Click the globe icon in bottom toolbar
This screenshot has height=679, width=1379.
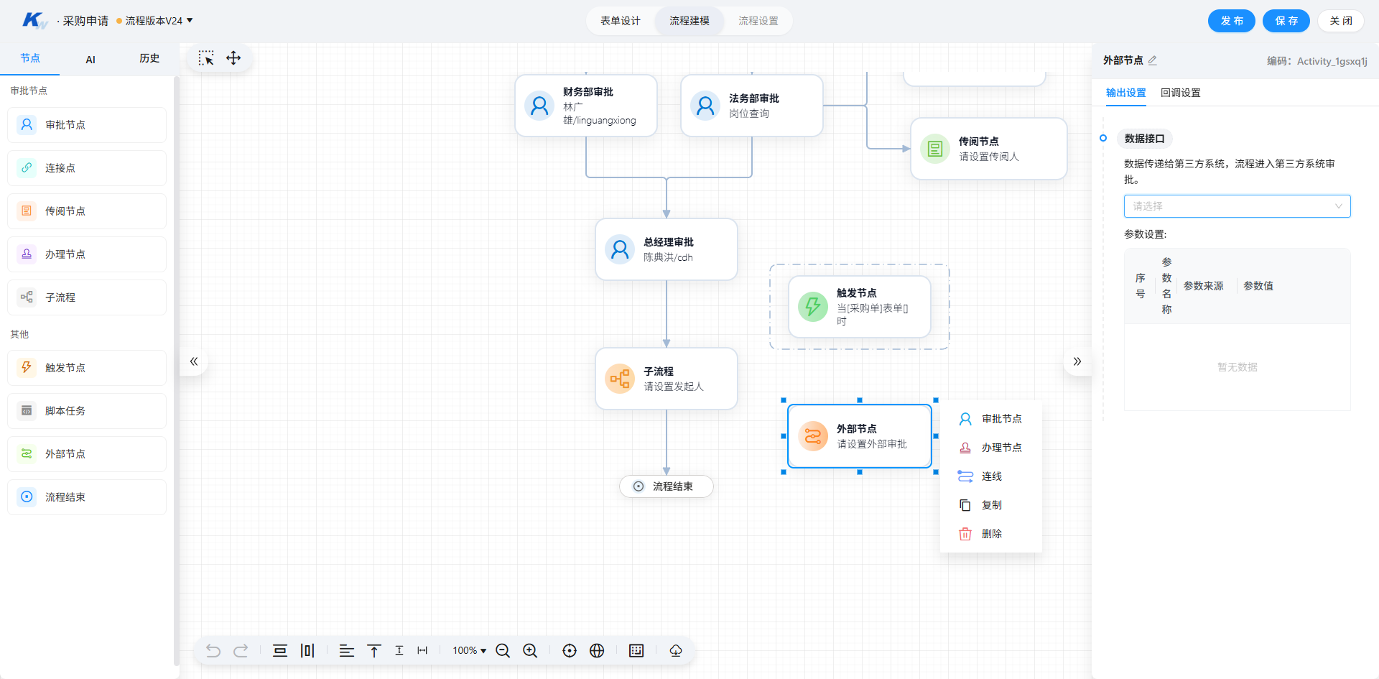[x=597, y=651]
